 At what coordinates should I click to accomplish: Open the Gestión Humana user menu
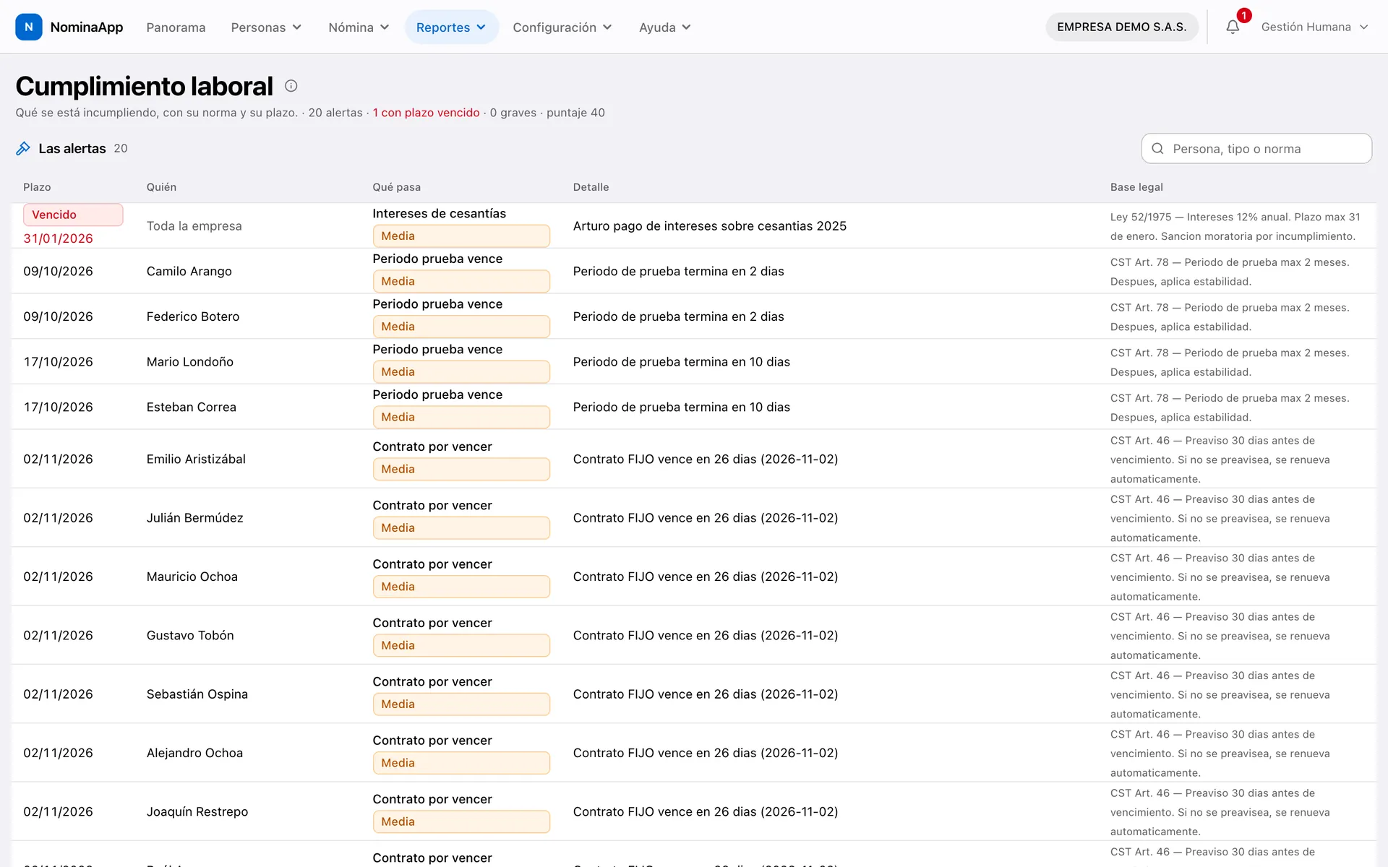[1314, 27]
